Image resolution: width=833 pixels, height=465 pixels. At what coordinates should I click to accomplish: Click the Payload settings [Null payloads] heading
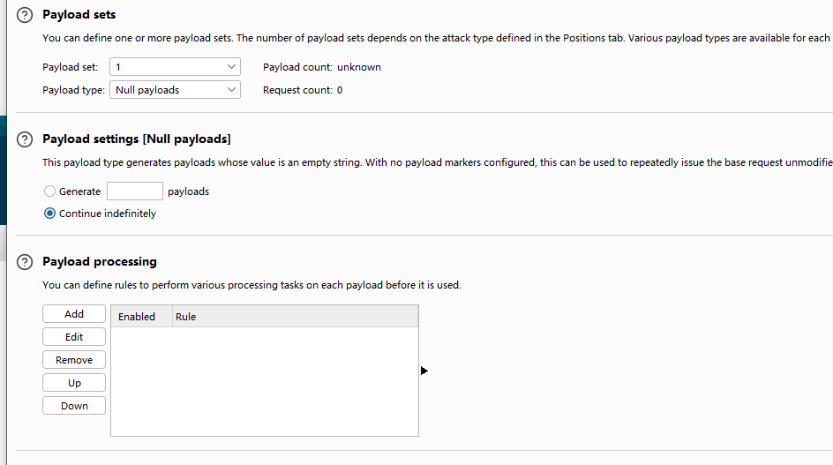(136, 139)
